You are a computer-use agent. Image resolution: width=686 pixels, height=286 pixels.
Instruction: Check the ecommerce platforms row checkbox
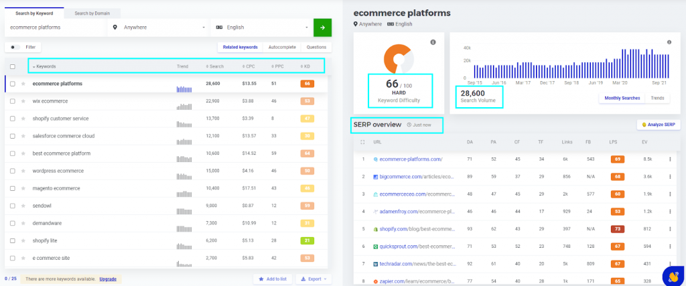tap(13, 84)
